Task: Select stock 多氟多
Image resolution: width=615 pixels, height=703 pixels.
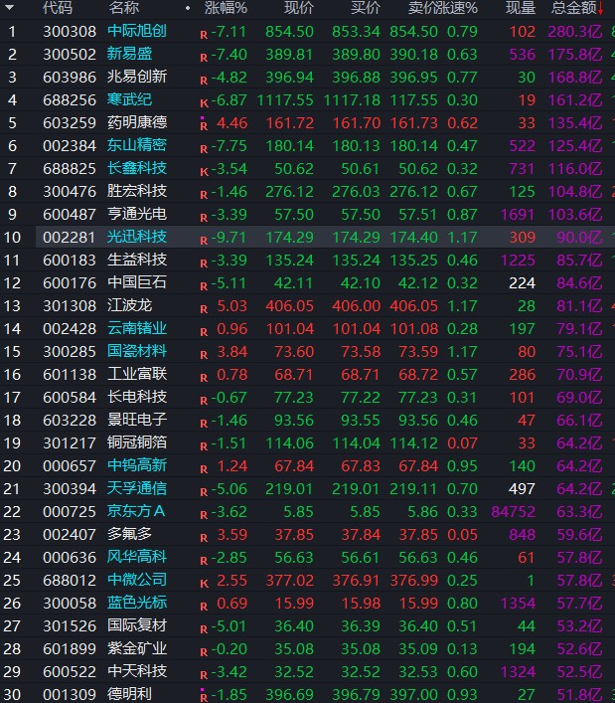Action: pos(129,534)
